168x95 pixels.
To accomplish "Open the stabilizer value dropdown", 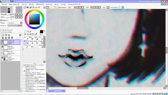I will coord(123,7).
